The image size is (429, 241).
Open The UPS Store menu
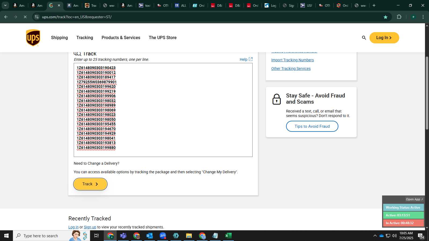[162, 38]
